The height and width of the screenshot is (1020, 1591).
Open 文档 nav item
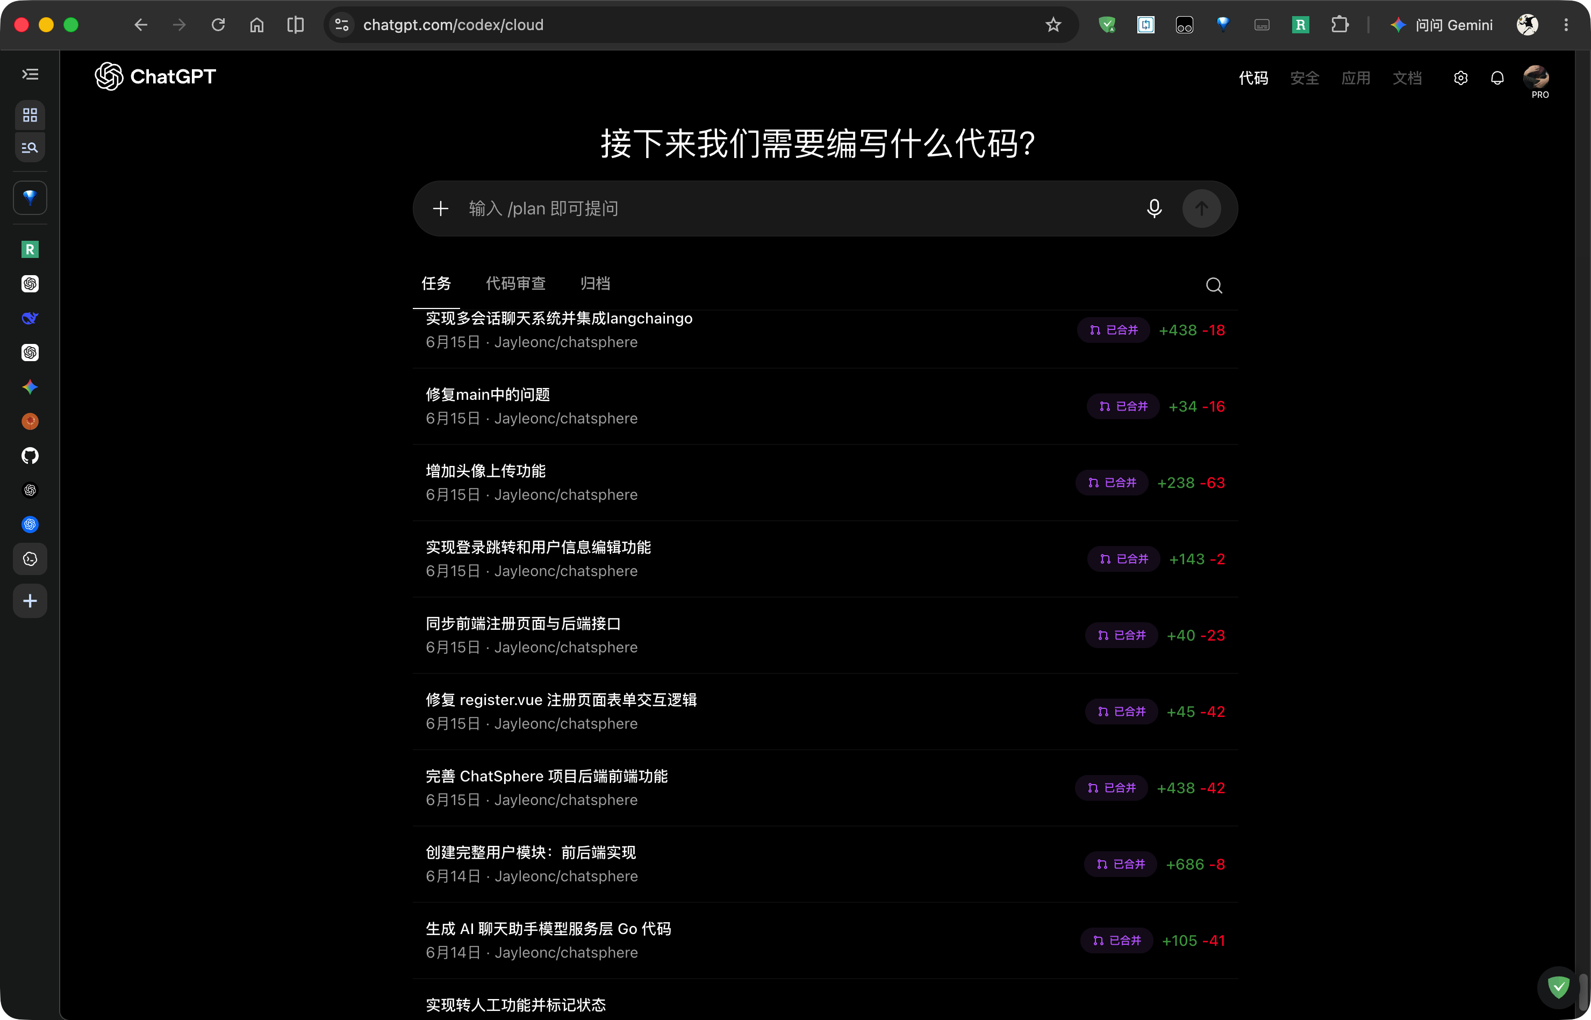pyautogui.click(x=1407, y=78)
